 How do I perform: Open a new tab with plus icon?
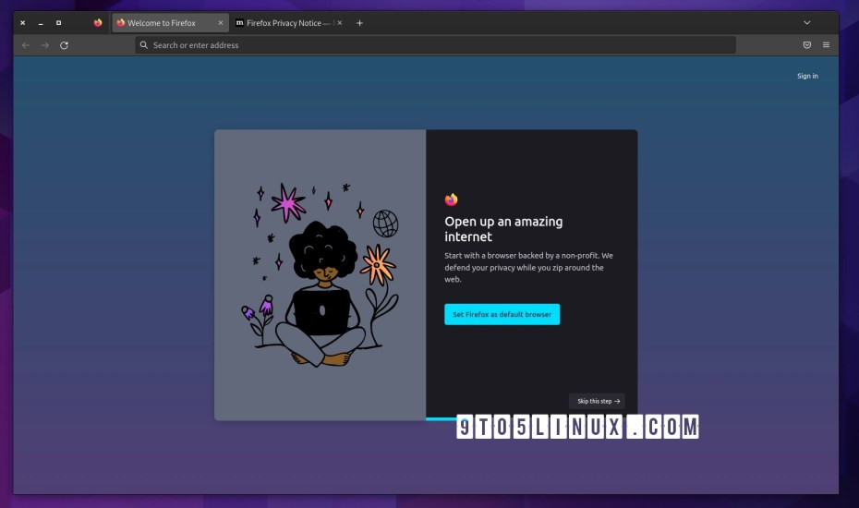(x=359, y=23)
